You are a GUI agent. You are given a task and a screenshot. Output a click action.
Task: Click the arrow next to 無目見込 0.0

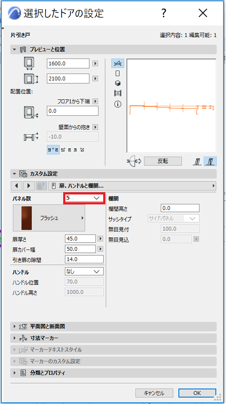[x=196, y=239]
